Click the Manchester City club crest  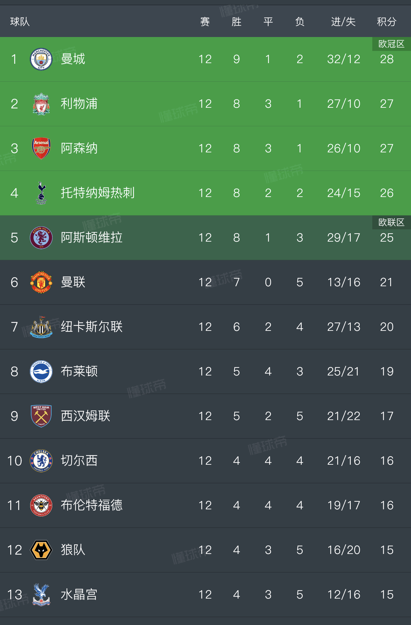(41, 59)
